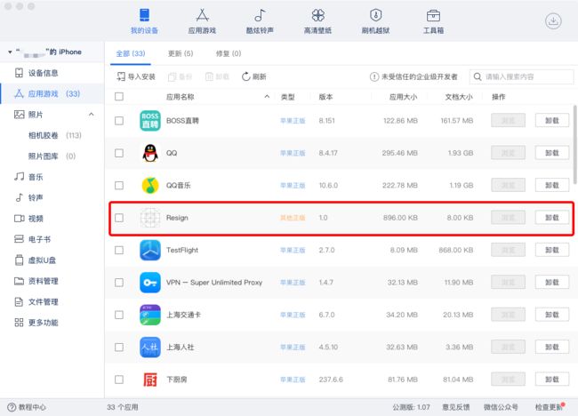Image resolution: width=578 pixels, height=416 pixels.
Task: Uninstall BOSS直聘 with its 卸载 button
Action: click(552, 121)
